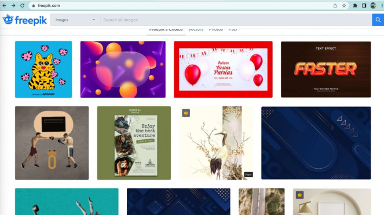Switch to the Vectors tab
384x215 pixels.
click(x=196, y=29)
